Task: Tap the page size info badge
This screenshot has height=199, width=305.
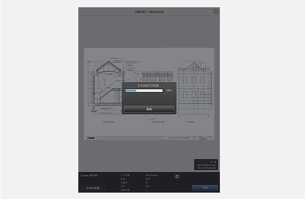Action: click(x=206, y=164)
